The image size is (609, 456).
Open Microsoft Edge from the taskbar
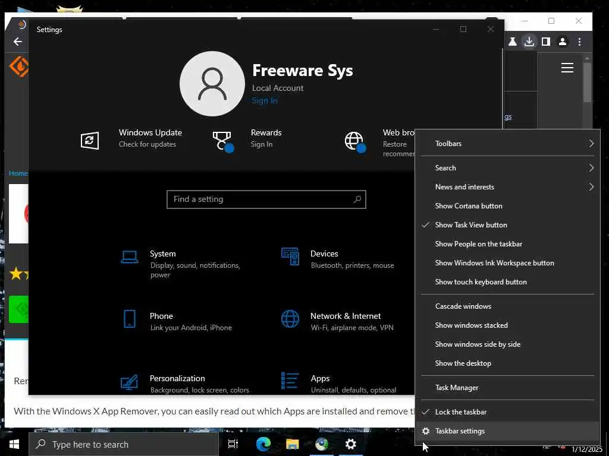(263, 444)
